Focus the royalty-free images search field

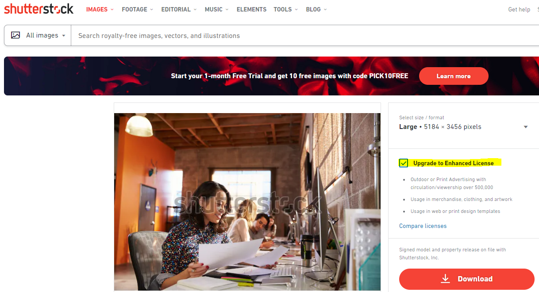[x=305, y=35]
